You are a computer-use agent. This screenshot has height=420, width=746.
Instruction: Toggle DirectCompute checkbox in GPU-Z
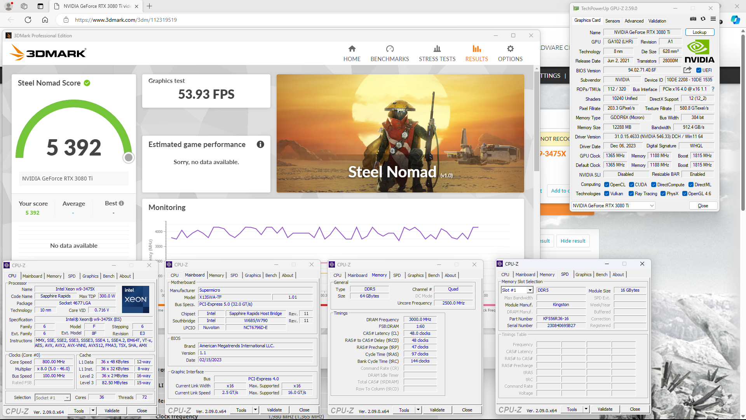(x=654, y=185)
